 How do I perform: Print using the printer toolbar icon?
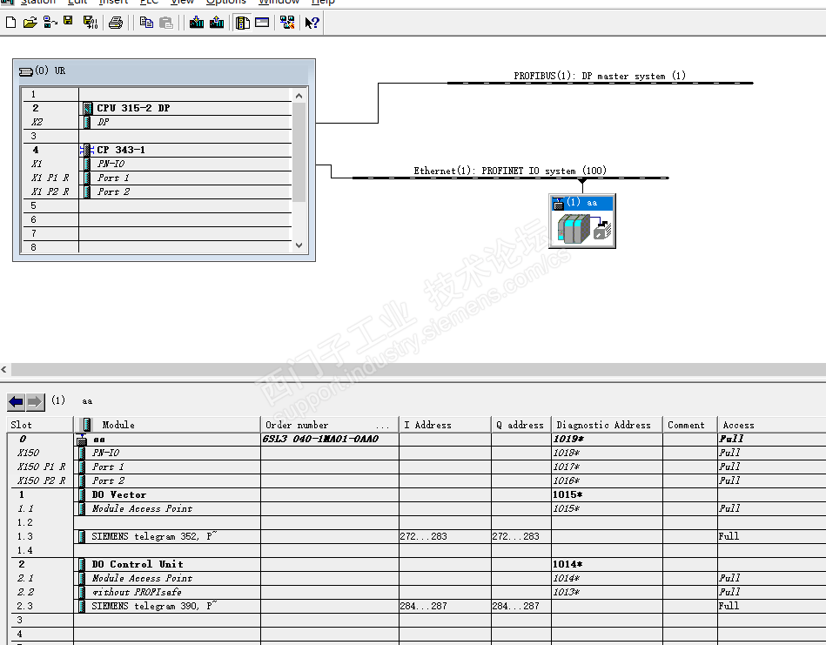(x=116, y=23)
